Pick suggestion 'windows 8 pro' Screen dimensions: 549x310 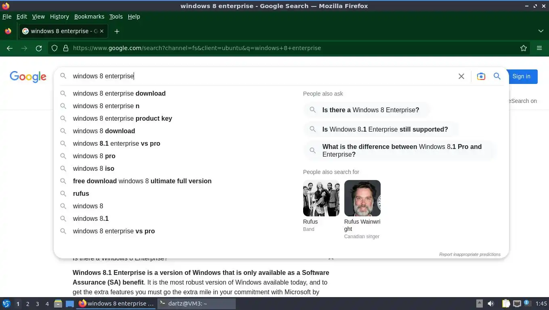coord(94,156)
